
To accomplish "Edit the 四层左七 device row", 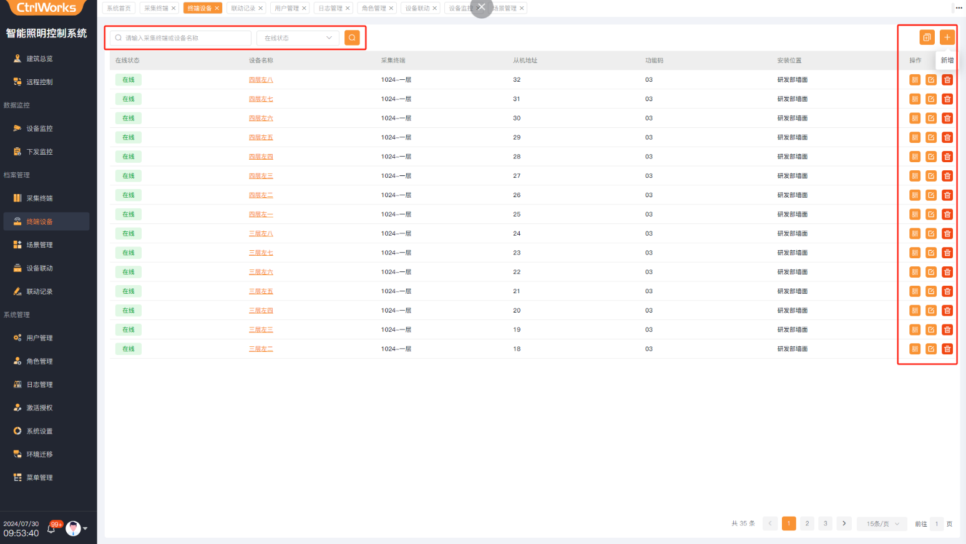I will [x=930, y=99].
